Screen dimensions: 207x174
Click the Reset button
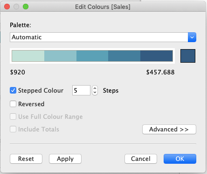point(26,159)
